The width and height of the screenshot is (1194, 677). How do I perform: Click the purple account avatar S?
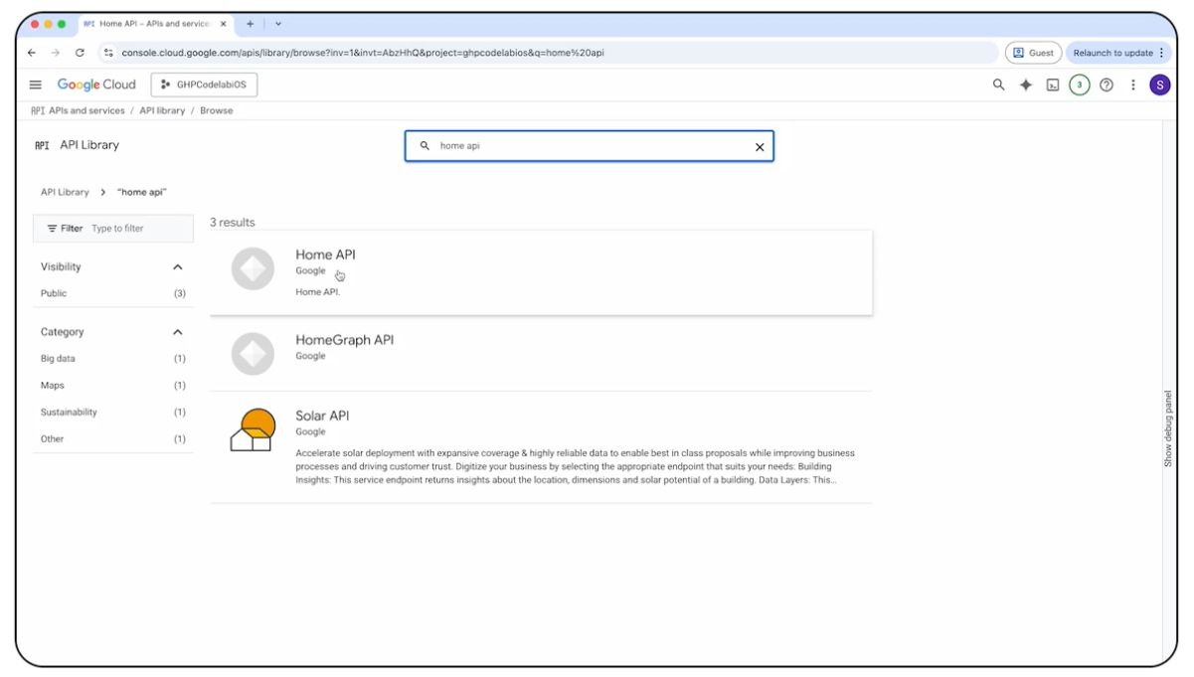pos(1160,85)
